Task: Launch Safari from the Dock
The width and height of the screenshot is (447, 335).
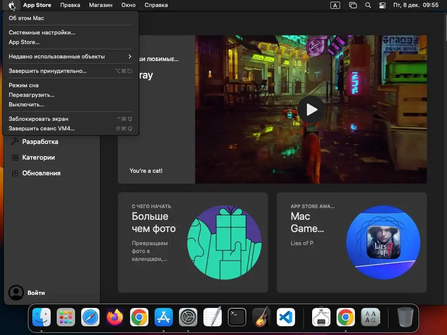Action: 90,317
